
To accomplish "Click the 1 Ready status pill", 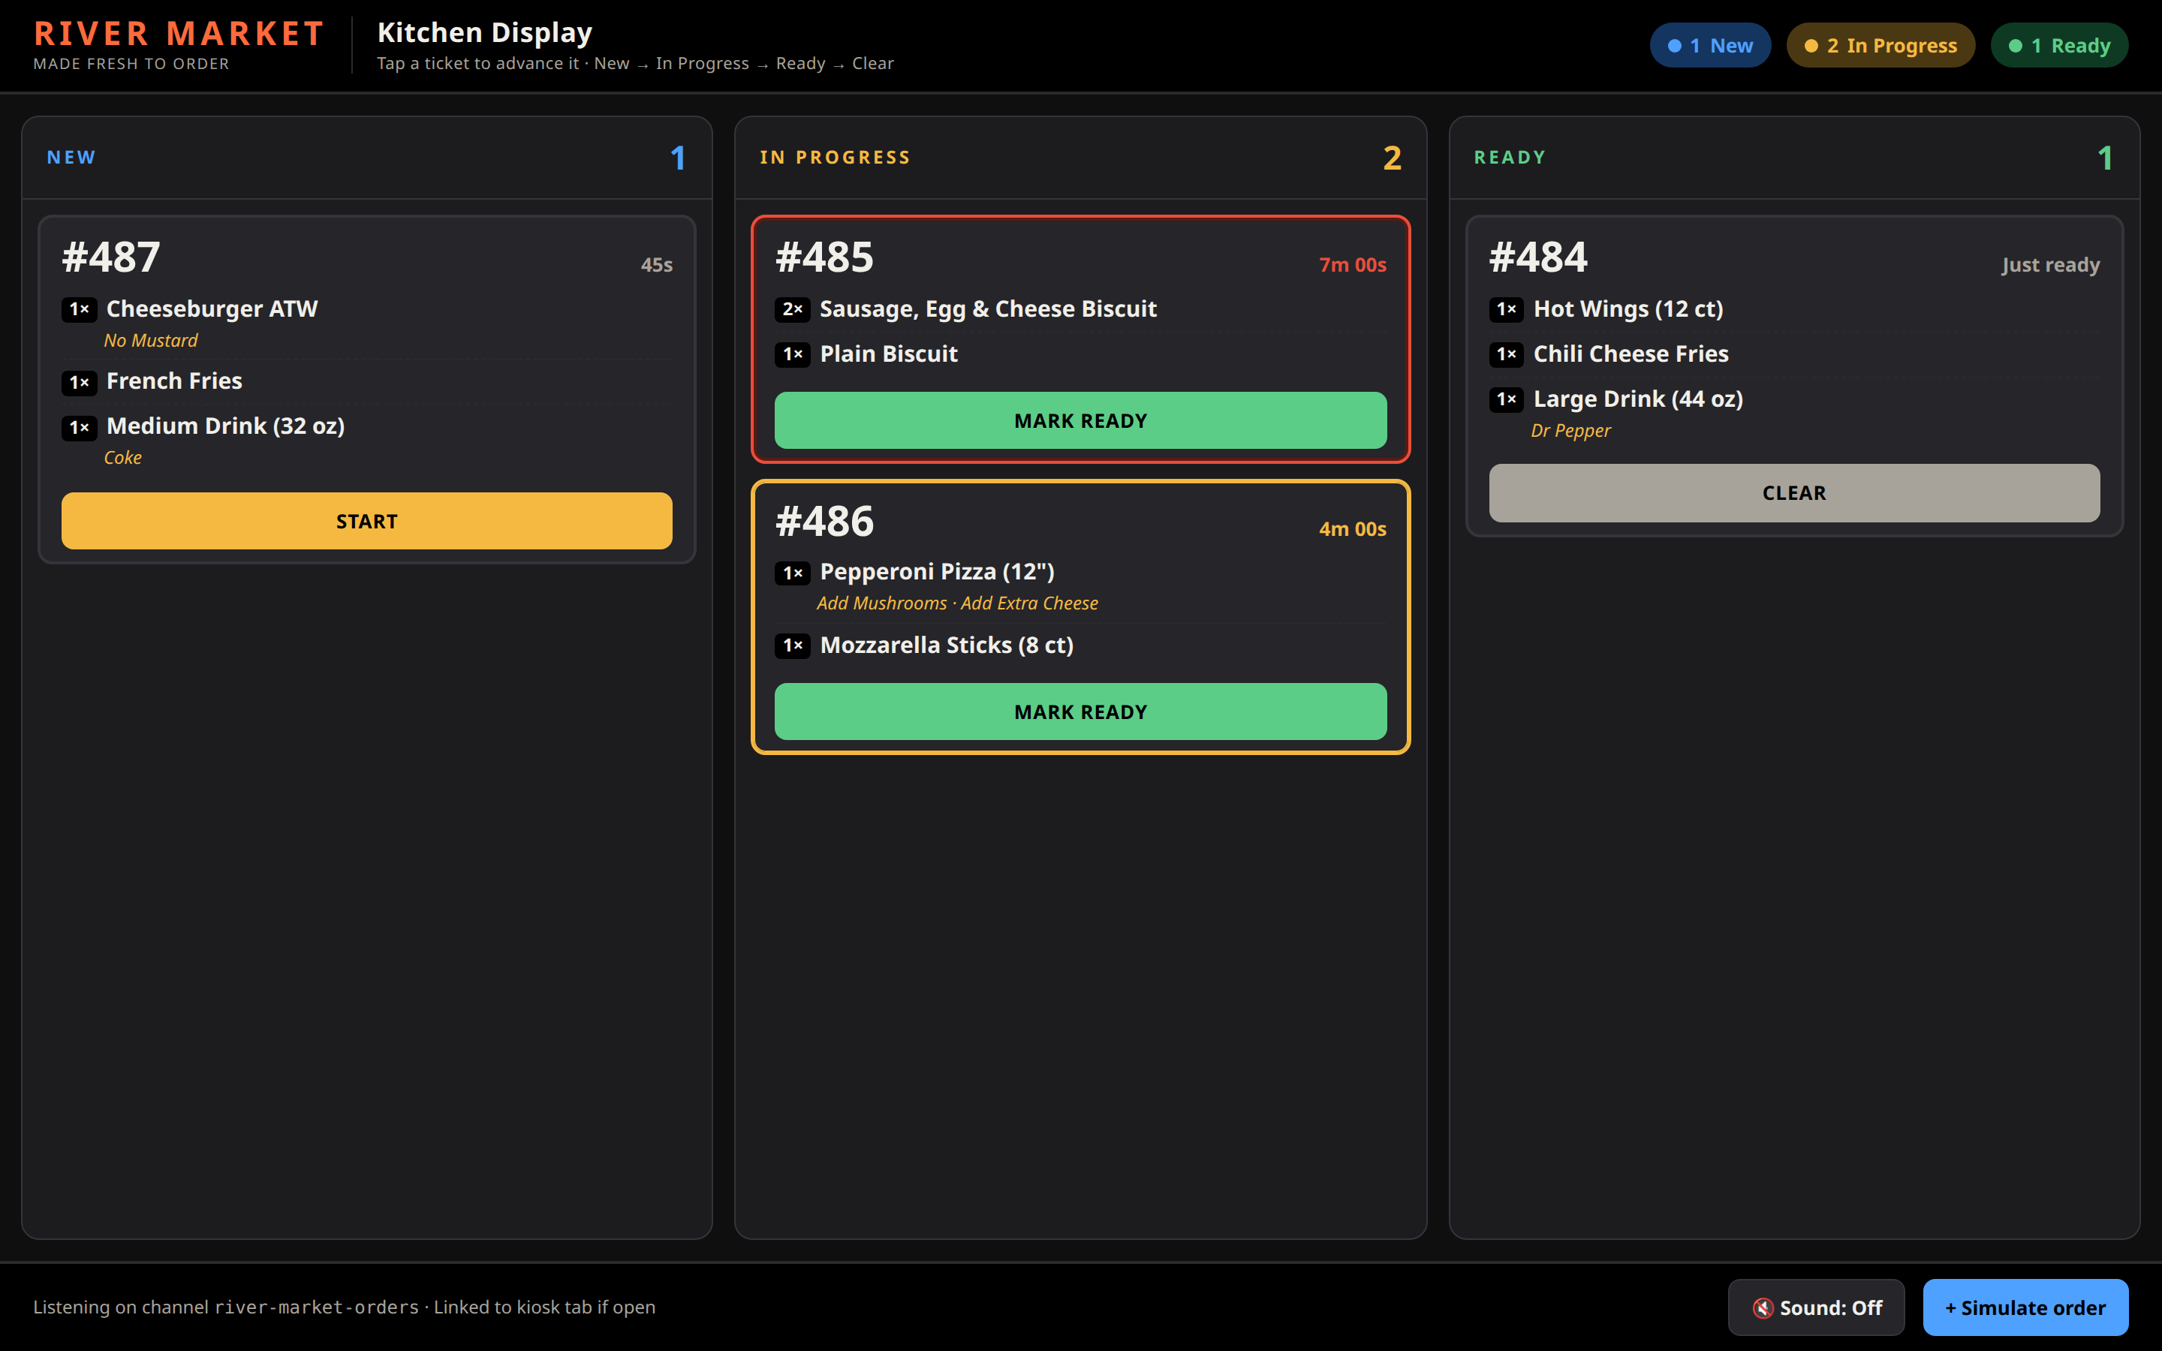I will click(x=2059, y=46).
